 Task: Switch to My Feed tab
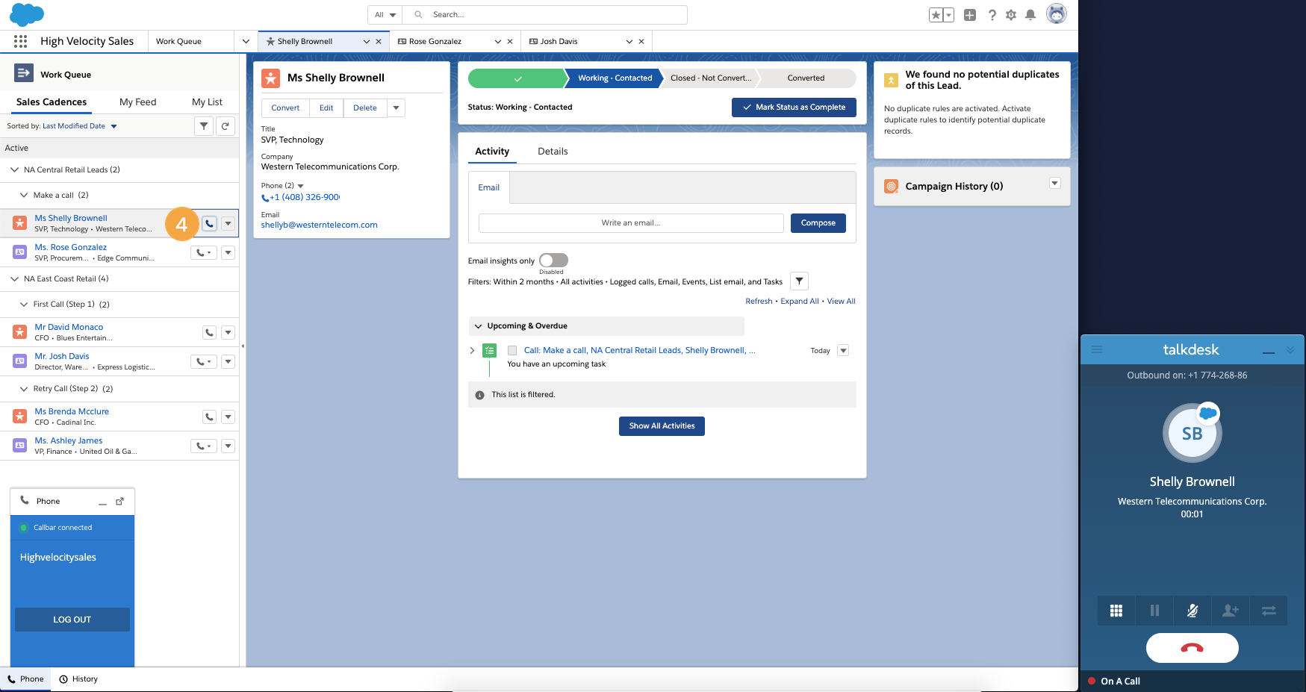pyautogui.click(x=138, y=102)
